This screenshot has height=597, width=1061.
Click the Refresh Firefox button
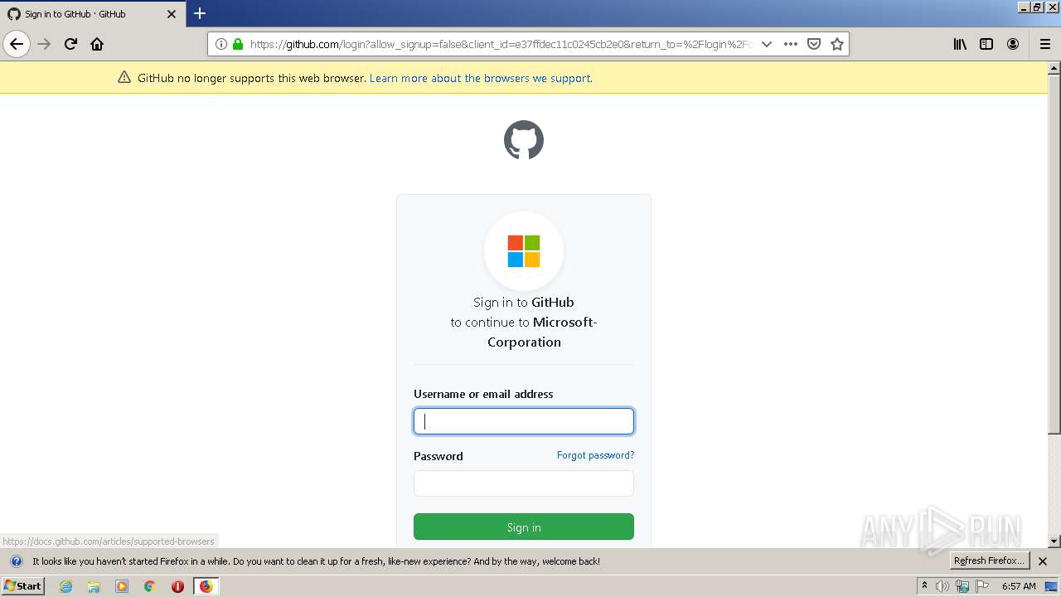[x=989, y=561]
